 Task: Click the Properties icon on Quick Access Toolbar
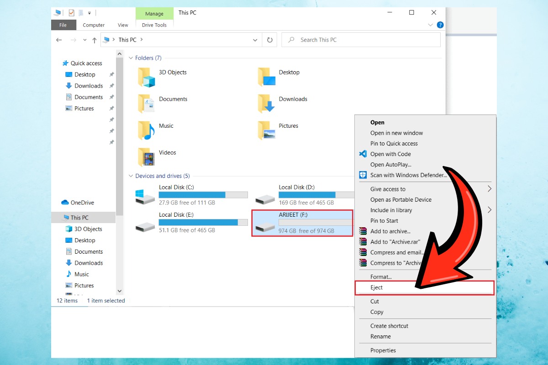[x=72, y=13]
